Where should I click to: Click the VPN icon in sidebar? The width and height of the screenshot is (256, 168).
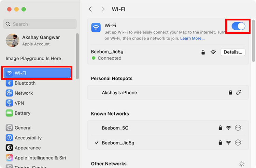tap(9, 103)
